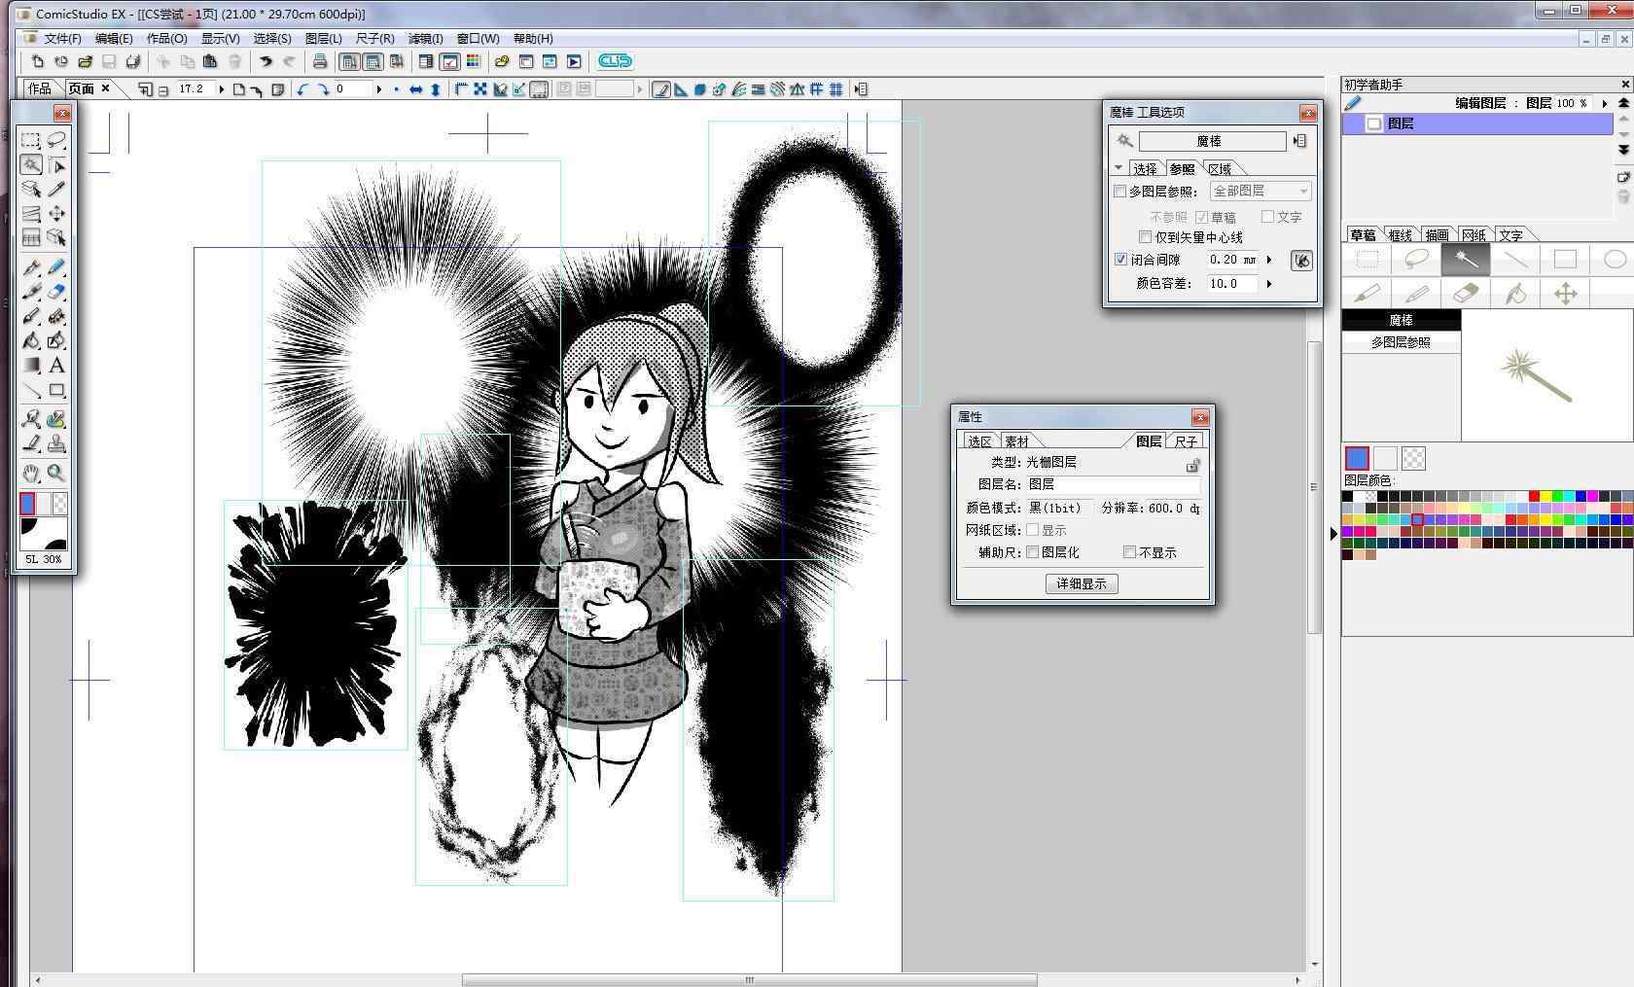The image size is (1634, 987).
Task: Expand the 颜色容差 value arrow
Action: pos(1269,284)
